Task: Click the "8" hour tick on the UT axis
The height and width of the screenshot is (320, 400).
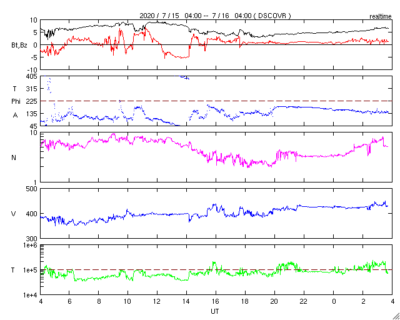Action: tap(99, 301)
